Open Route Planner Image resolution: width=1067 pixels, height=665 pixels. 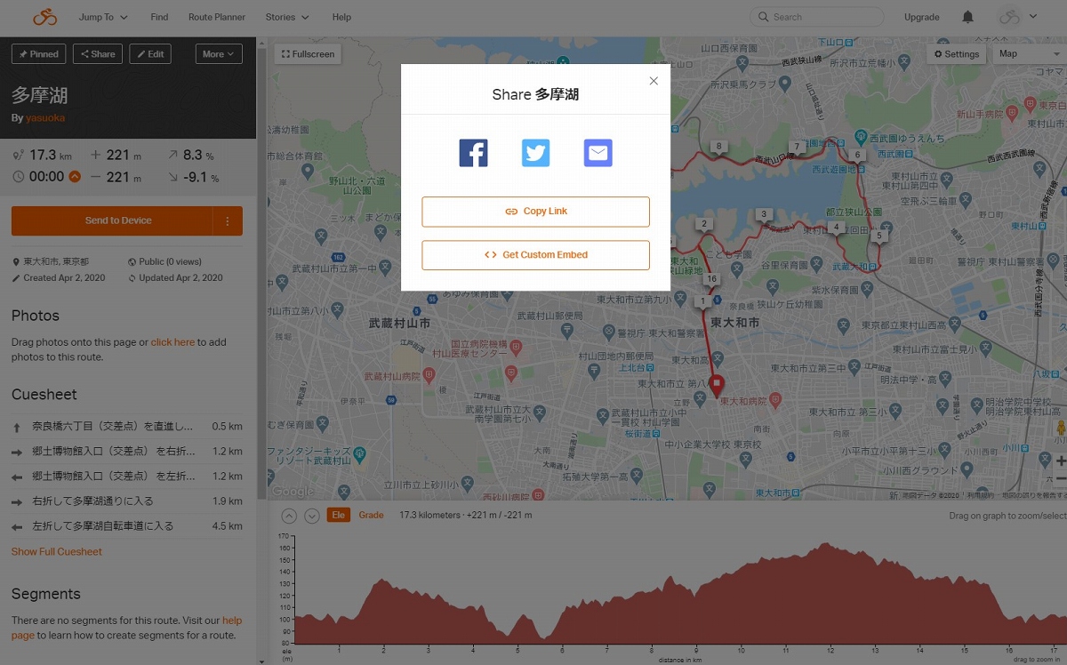click(217, 17)
